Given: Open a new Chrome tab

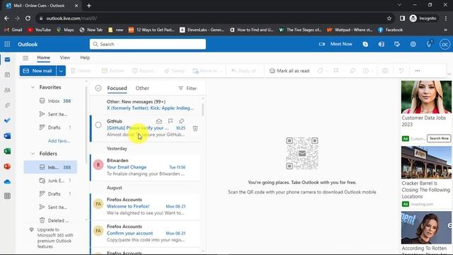Looking at the screenshot, I should click(89, 6).
